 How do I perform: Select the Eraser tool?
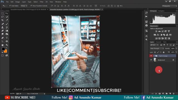pos(3,31)
